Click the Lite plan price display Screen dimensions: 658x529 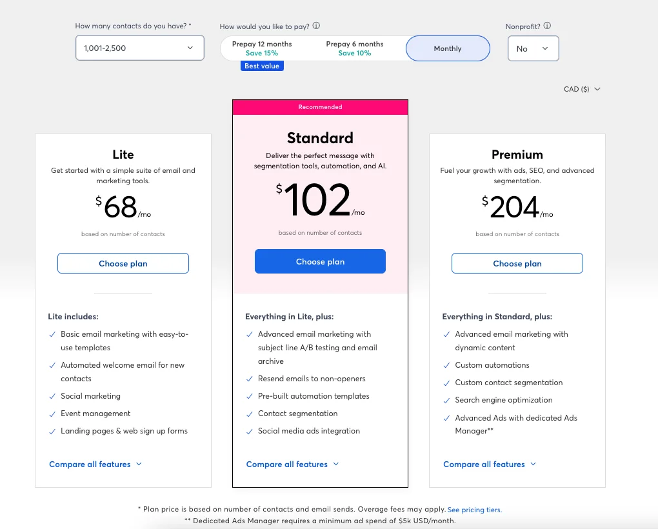(x=123, y=208)
